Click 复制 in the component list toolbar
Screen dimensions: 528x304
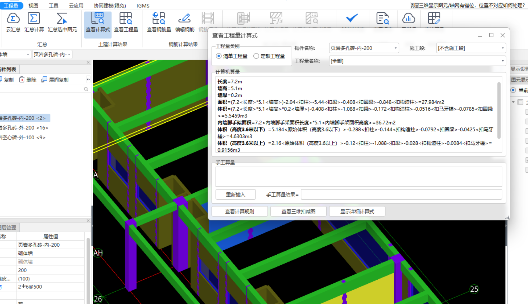pyautogui.click(x=7, y=79)
